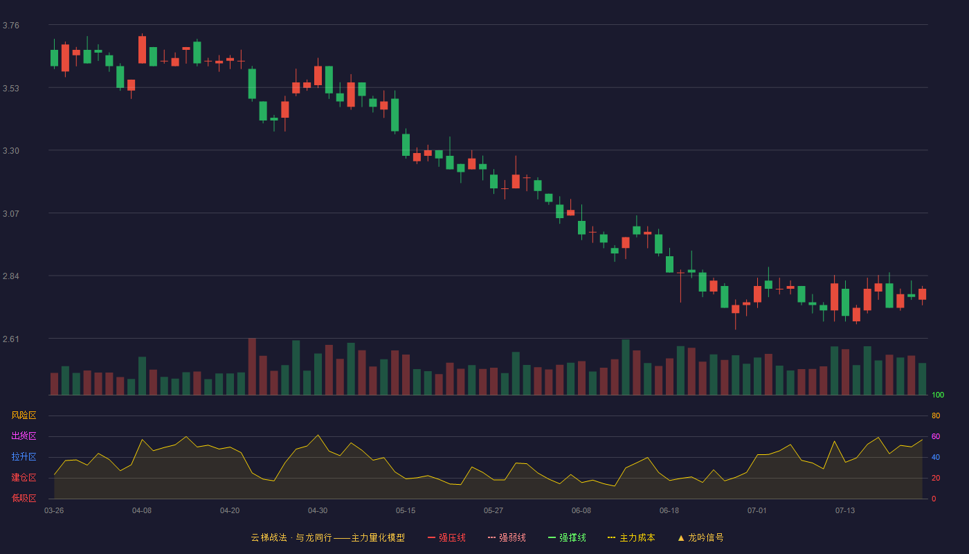Click the 建仓区 zone label
The height and width of the screenshot is (554, 969).
24,478
